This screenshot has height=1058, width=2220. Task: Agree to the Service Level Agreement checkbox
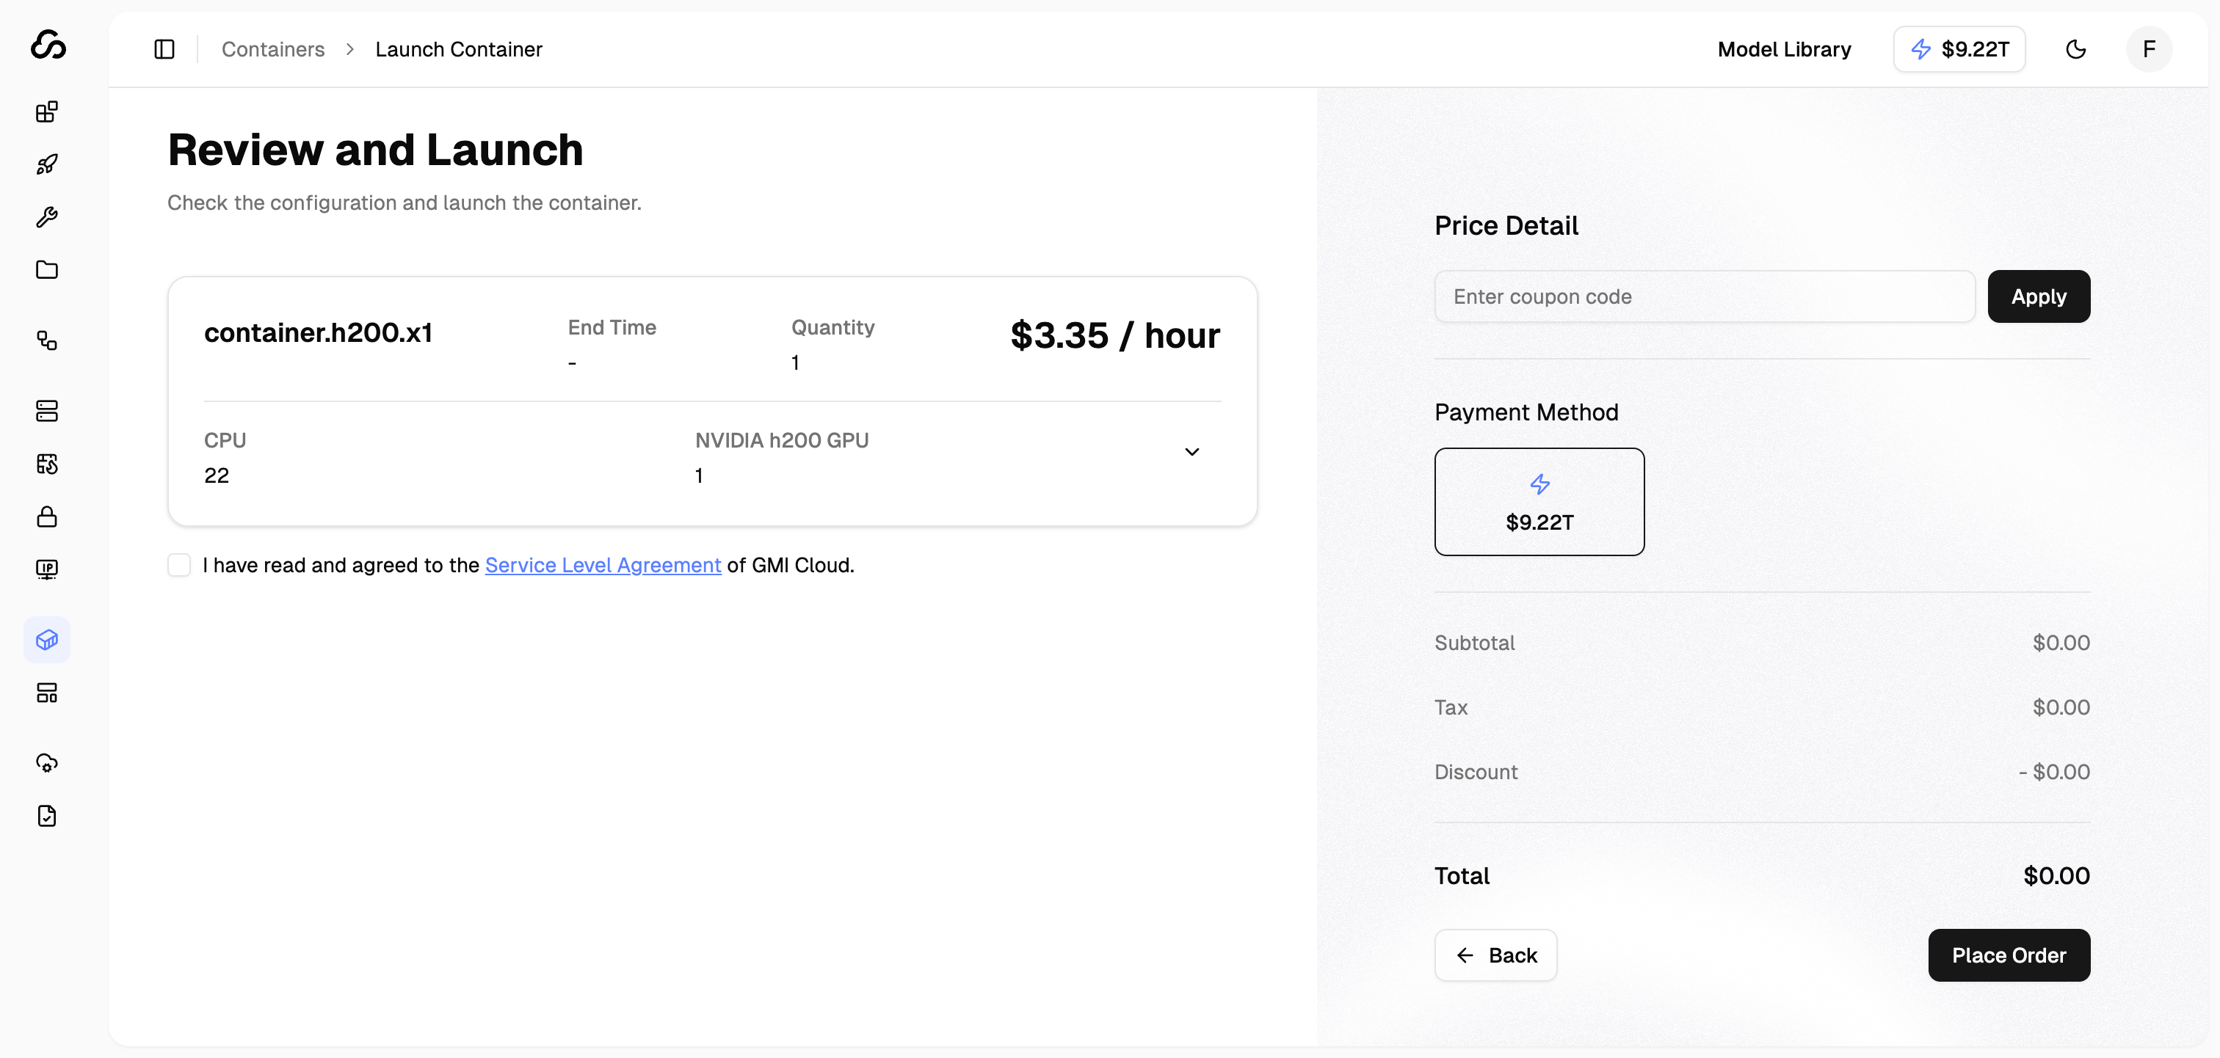point(179,565)
